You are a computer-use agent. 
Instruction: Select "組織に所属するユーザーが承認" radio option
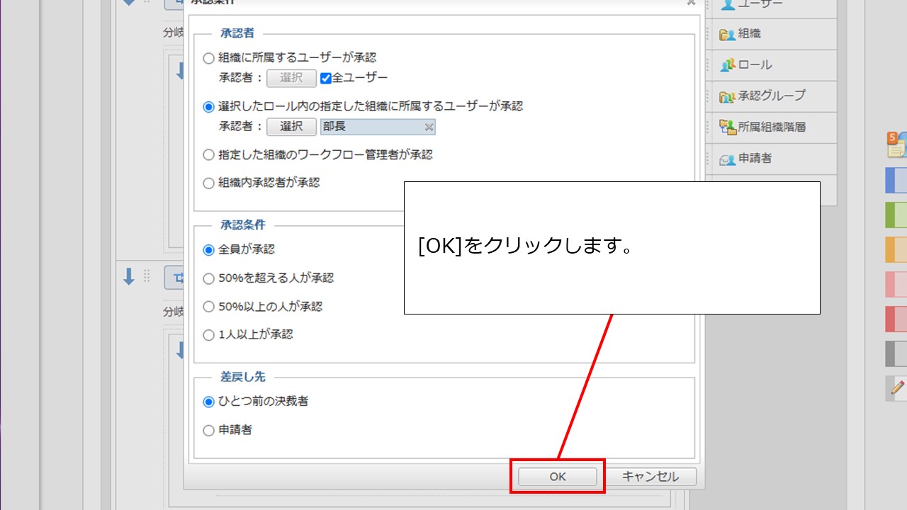click(208, 58)
